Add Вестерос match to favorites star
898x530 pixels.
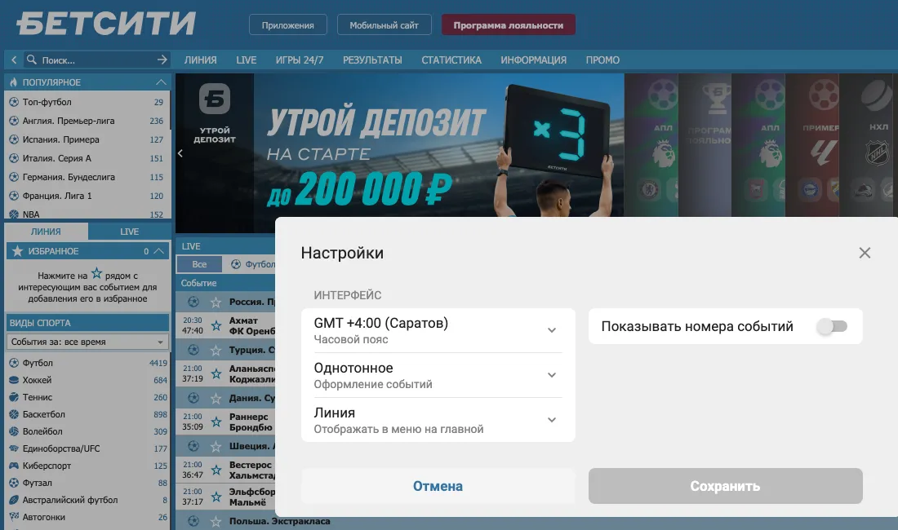[216, 470]
